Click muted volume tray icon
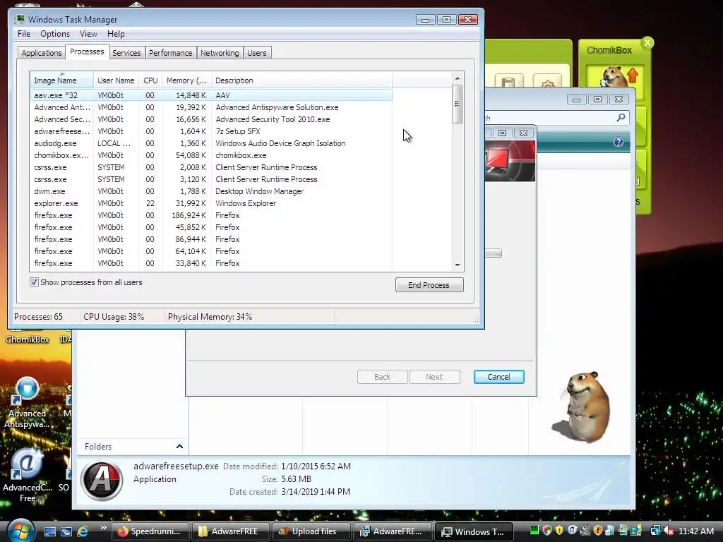The height and width of the screenshot is (542, 723). coord(669,531)
